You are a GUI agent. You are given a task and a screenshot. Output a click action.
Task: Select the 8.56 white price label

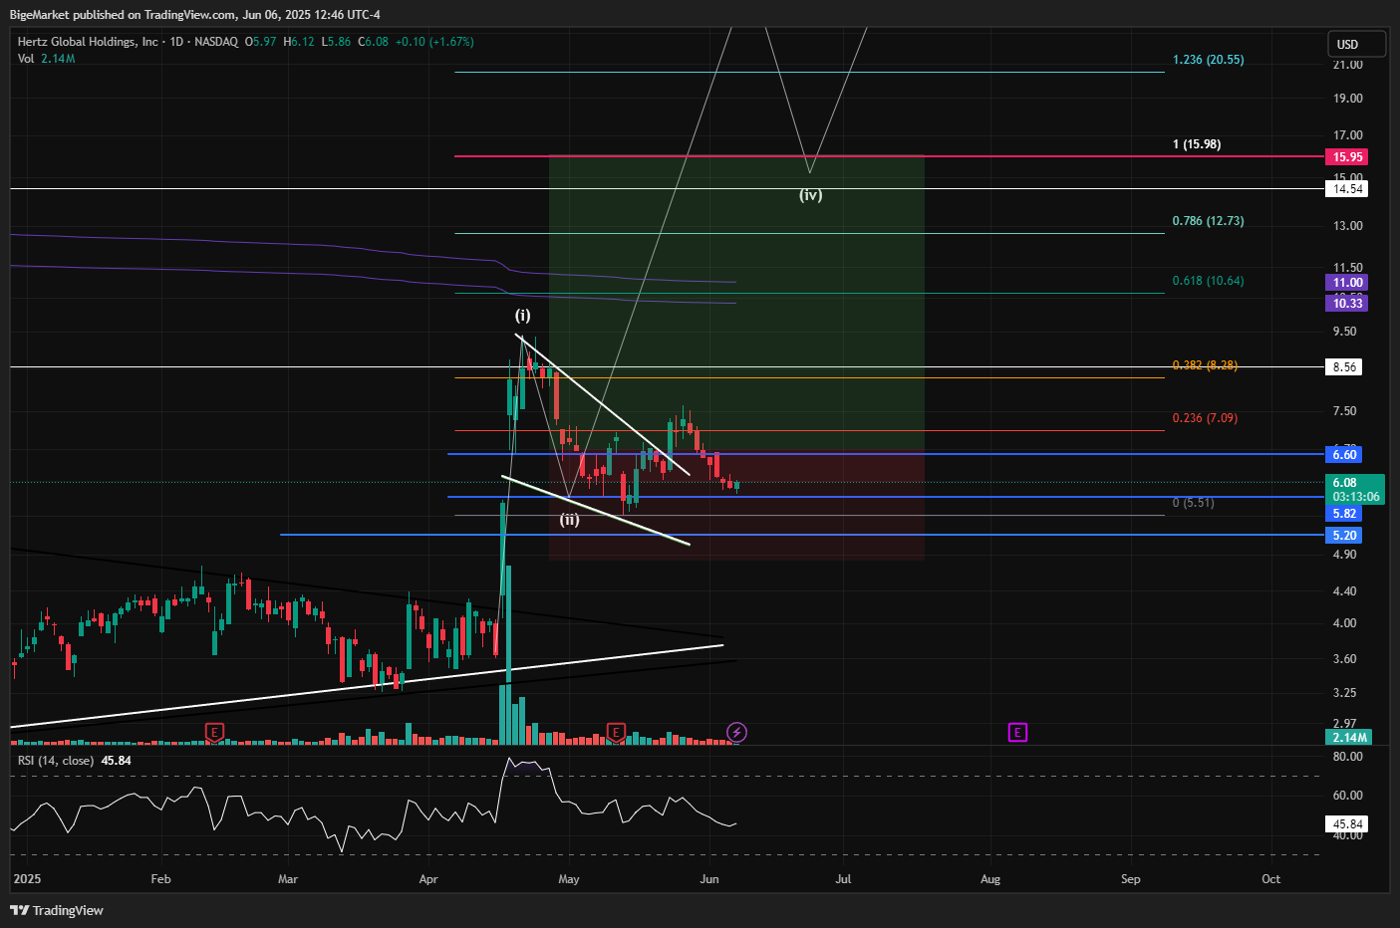[x=1344, y=367]
